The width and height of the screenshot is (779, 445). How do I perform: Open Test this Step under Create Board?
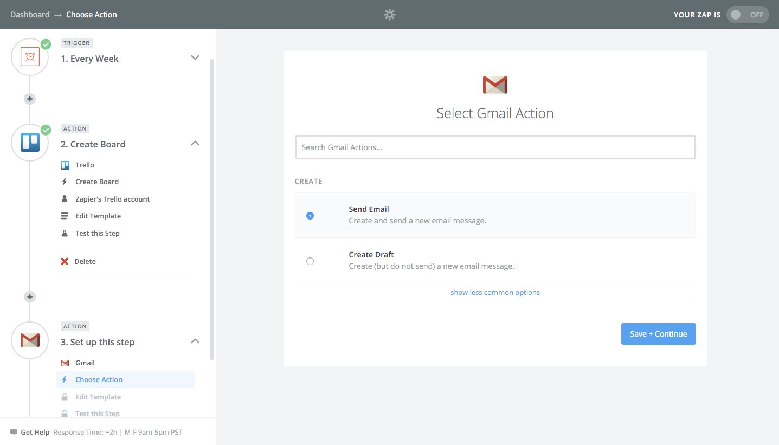98,233
